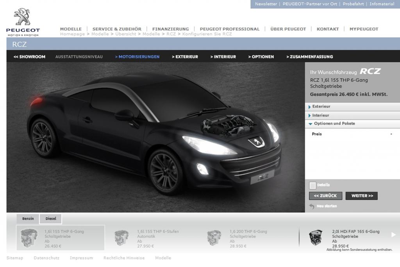Click Konfigurieren Sie RCZ breadcrumb
400x267 pixels.
pos(207,34)
